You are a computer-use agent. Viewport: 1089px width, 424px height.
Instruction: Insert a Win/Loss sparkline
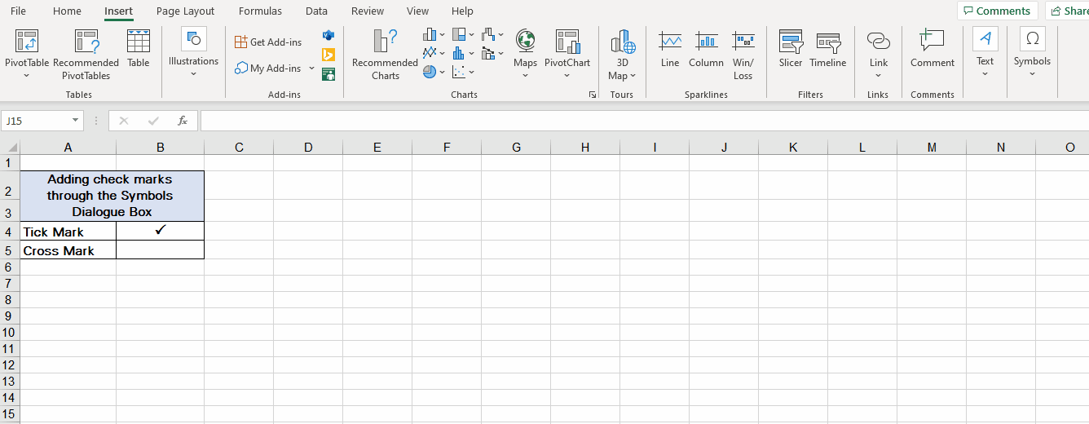(743, 55)
